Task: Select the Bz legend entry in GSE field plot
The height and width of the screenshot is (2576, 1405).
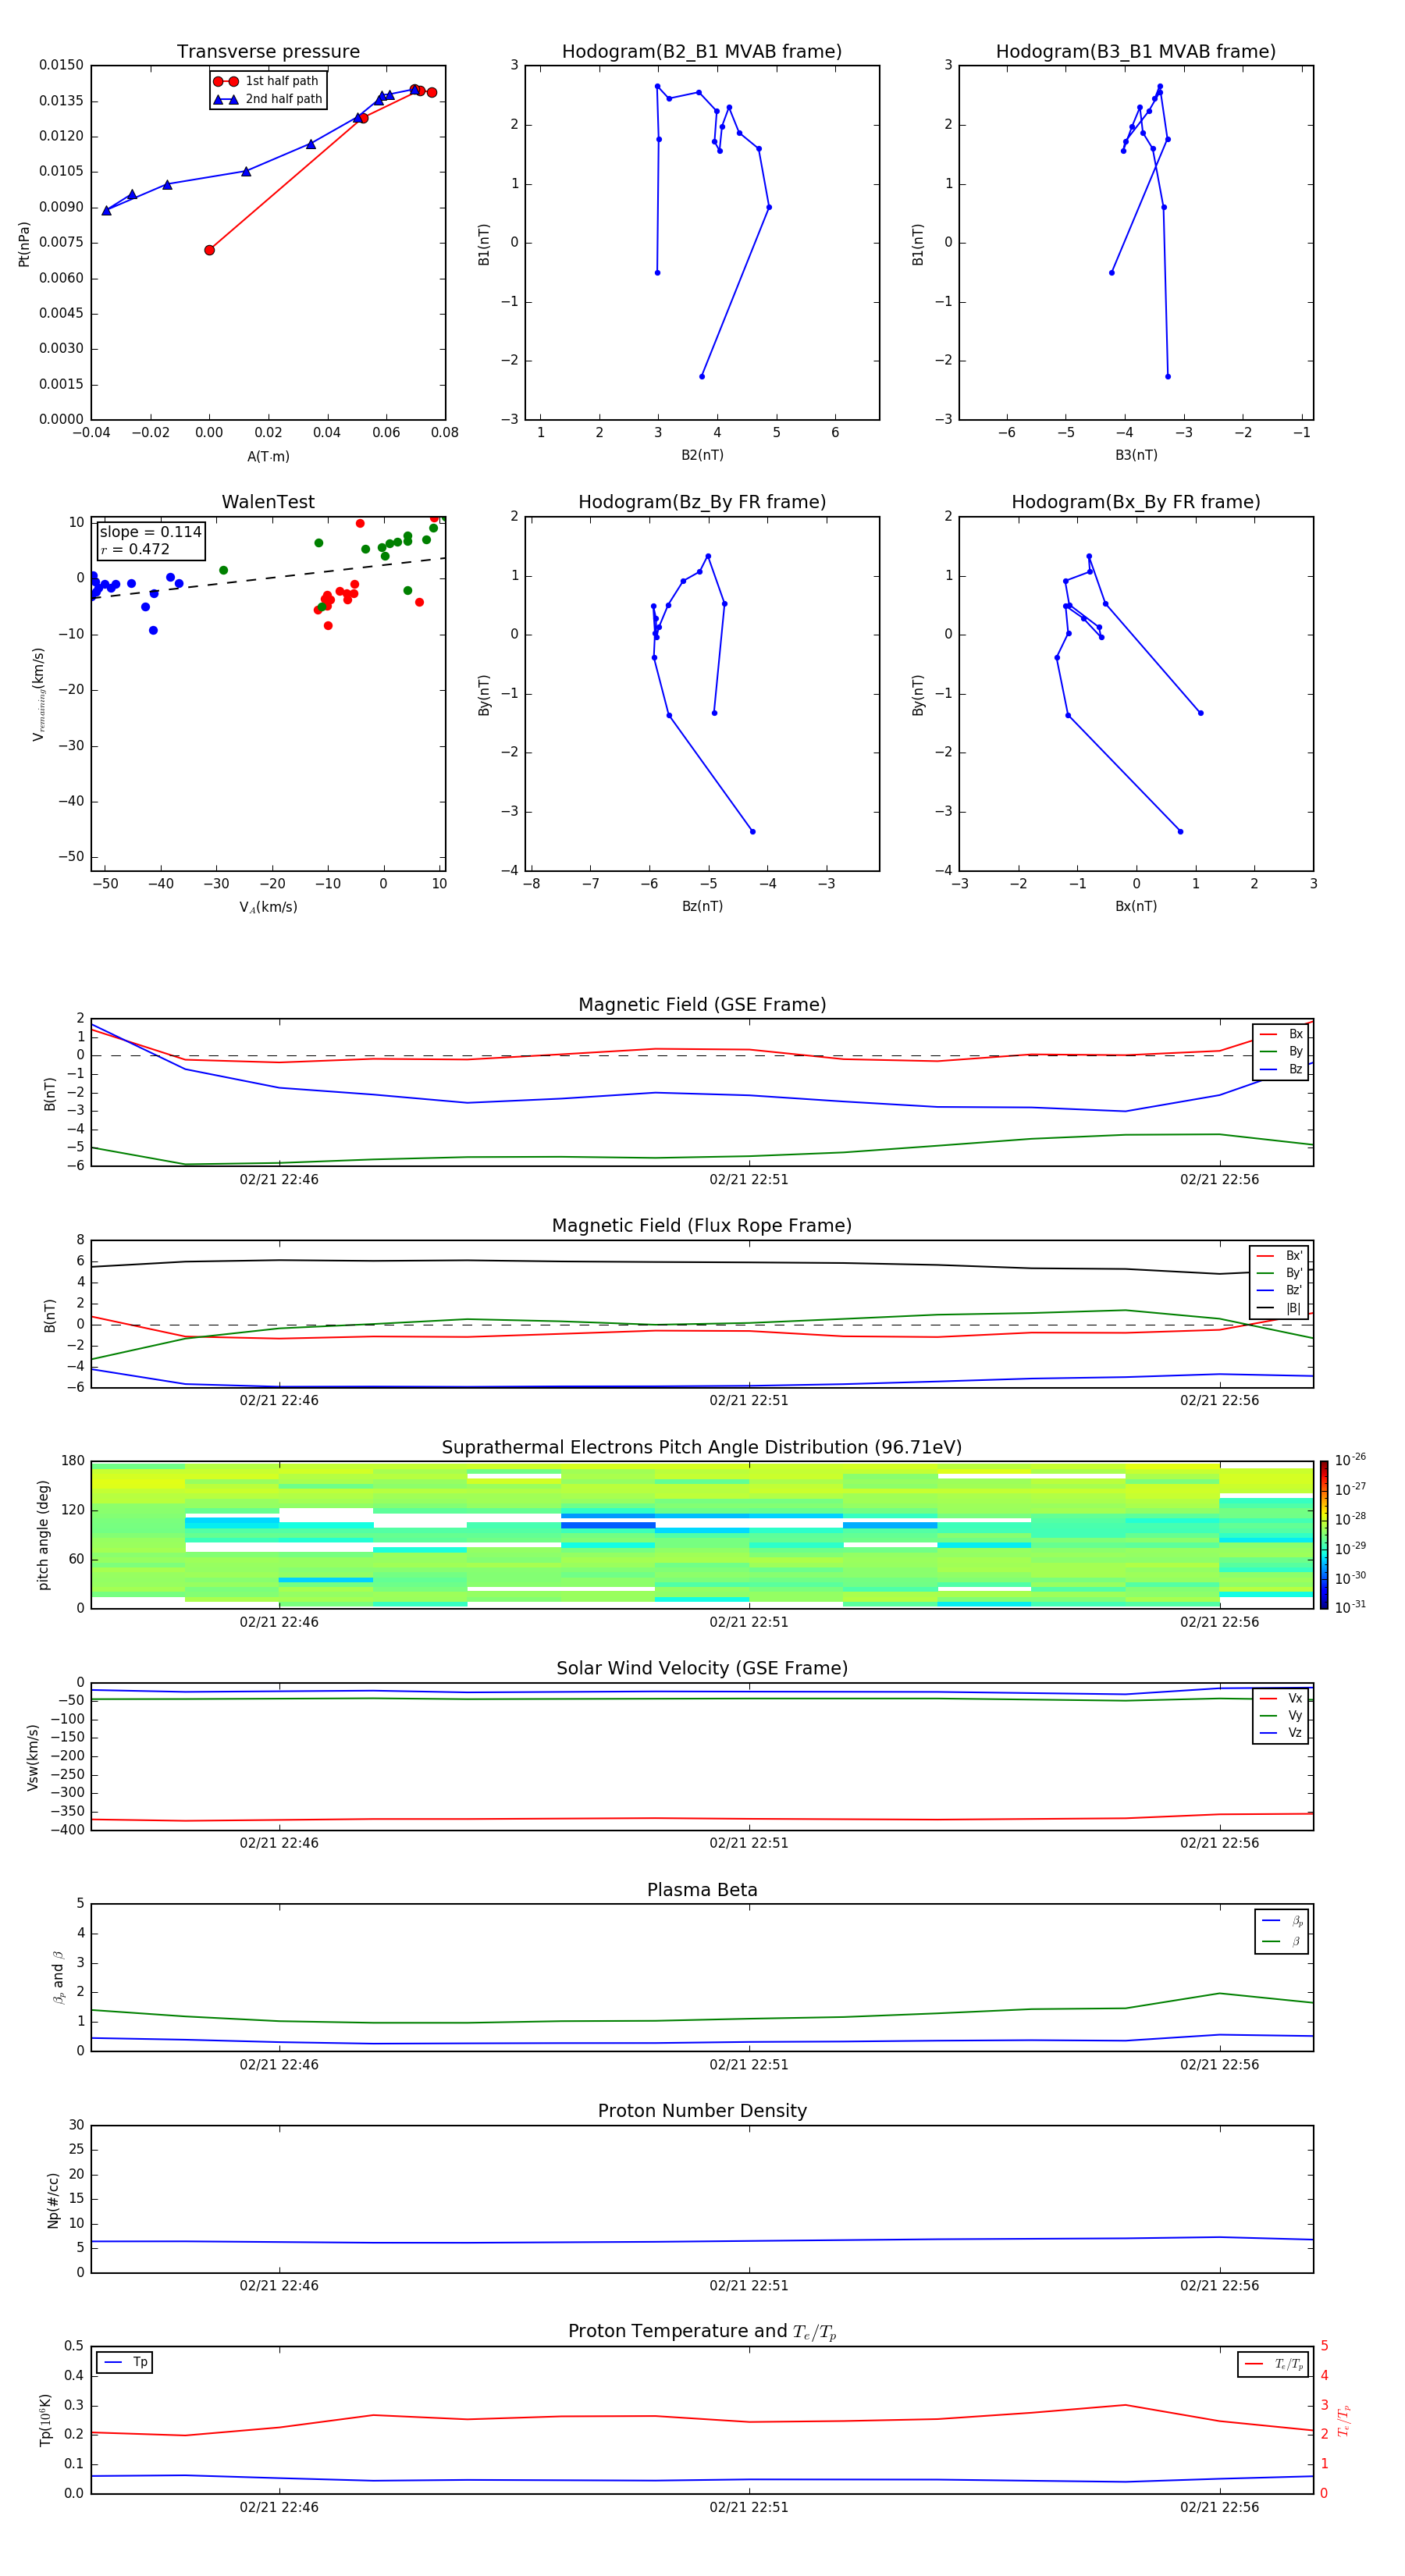Action: tap(1281, 1069)
